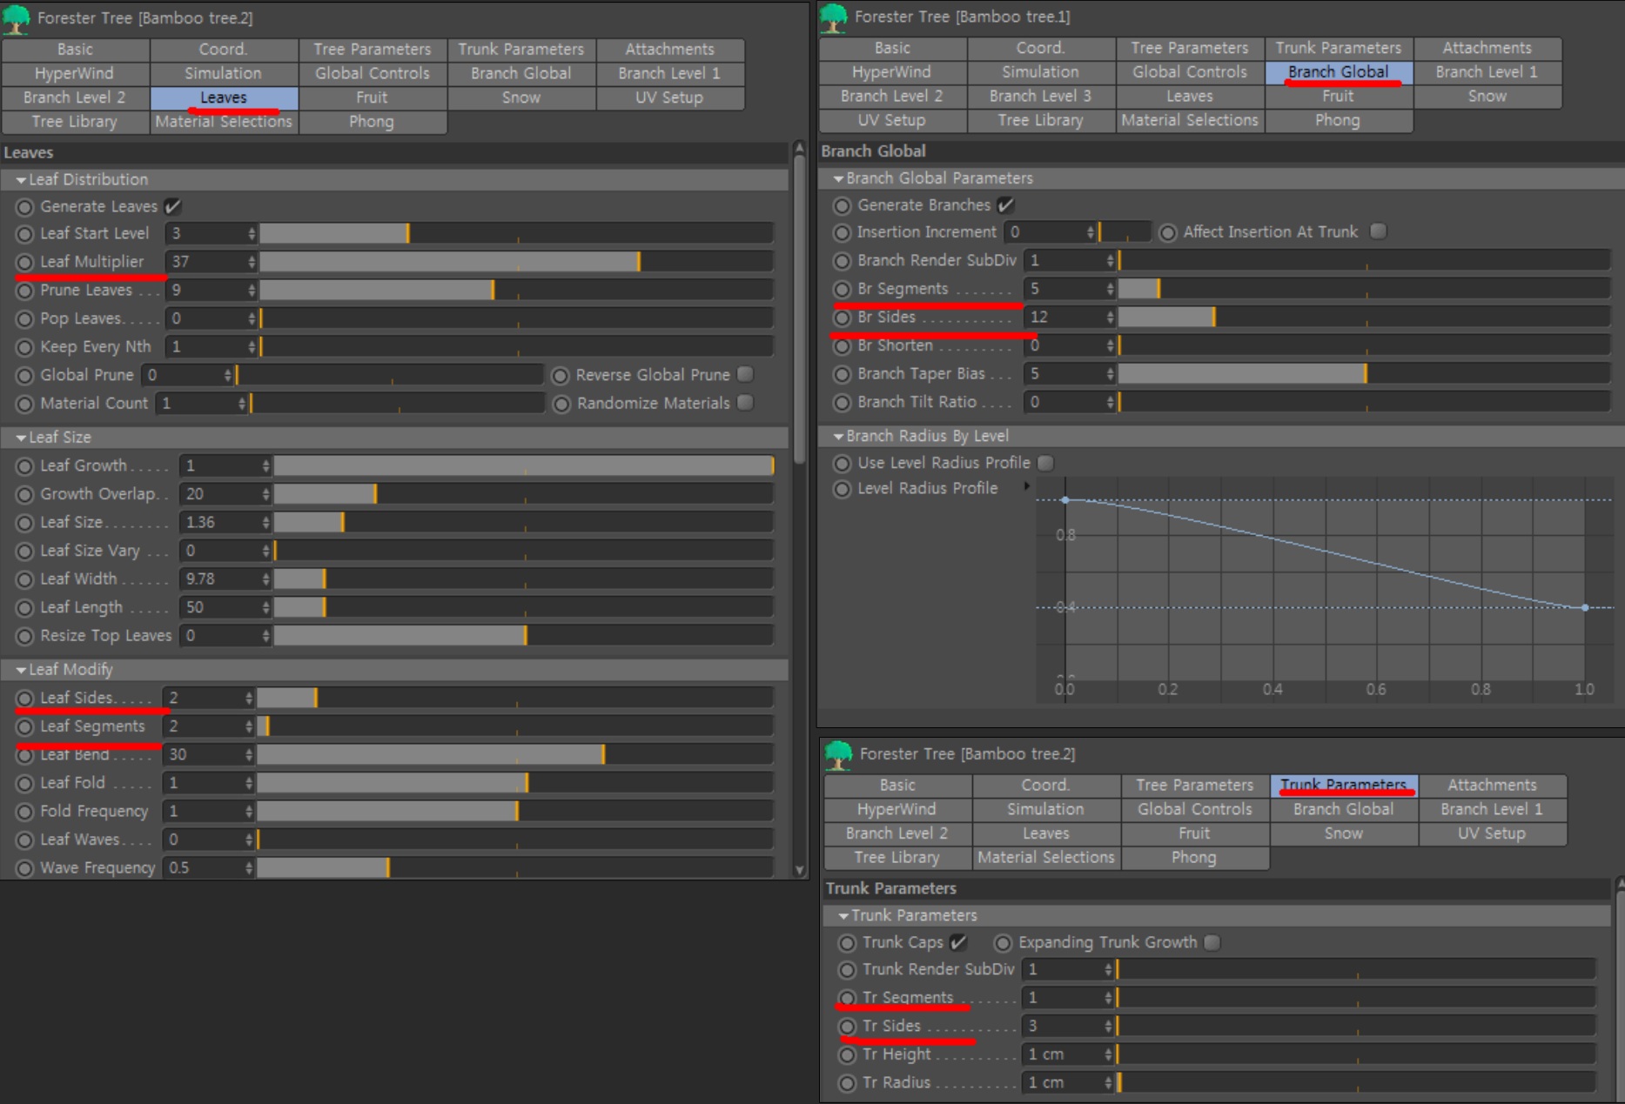Click the animation dot beside Branch Taper Bias
The width and height of the screenshot is (1625, 1104).
coord(842,374)
